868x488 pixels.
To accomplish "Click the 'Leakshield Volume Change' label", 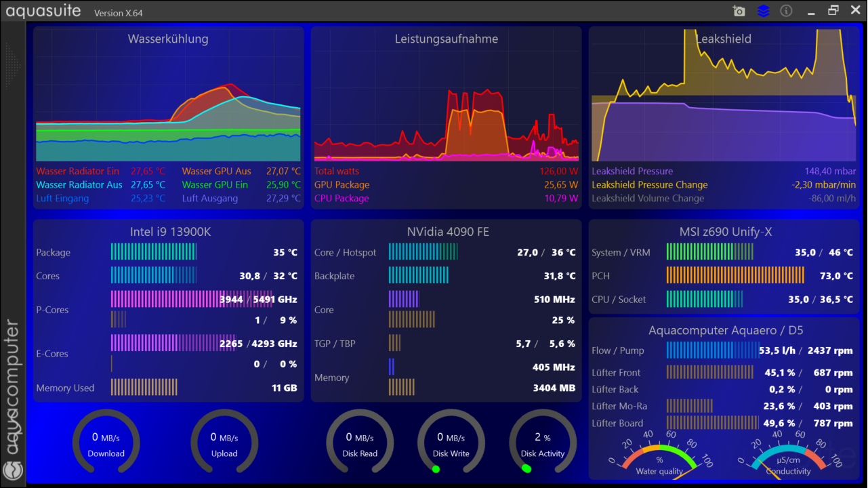I will [x=648, y=198].
